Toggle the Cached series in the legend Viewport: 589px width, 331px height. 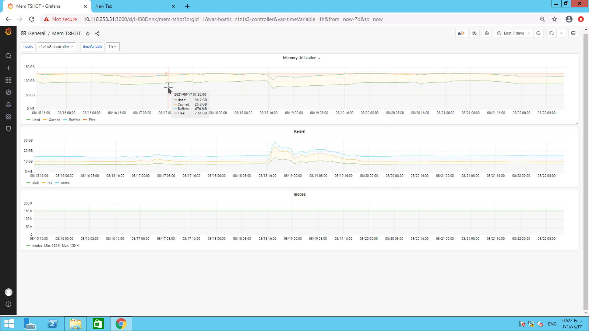[54, 120]
